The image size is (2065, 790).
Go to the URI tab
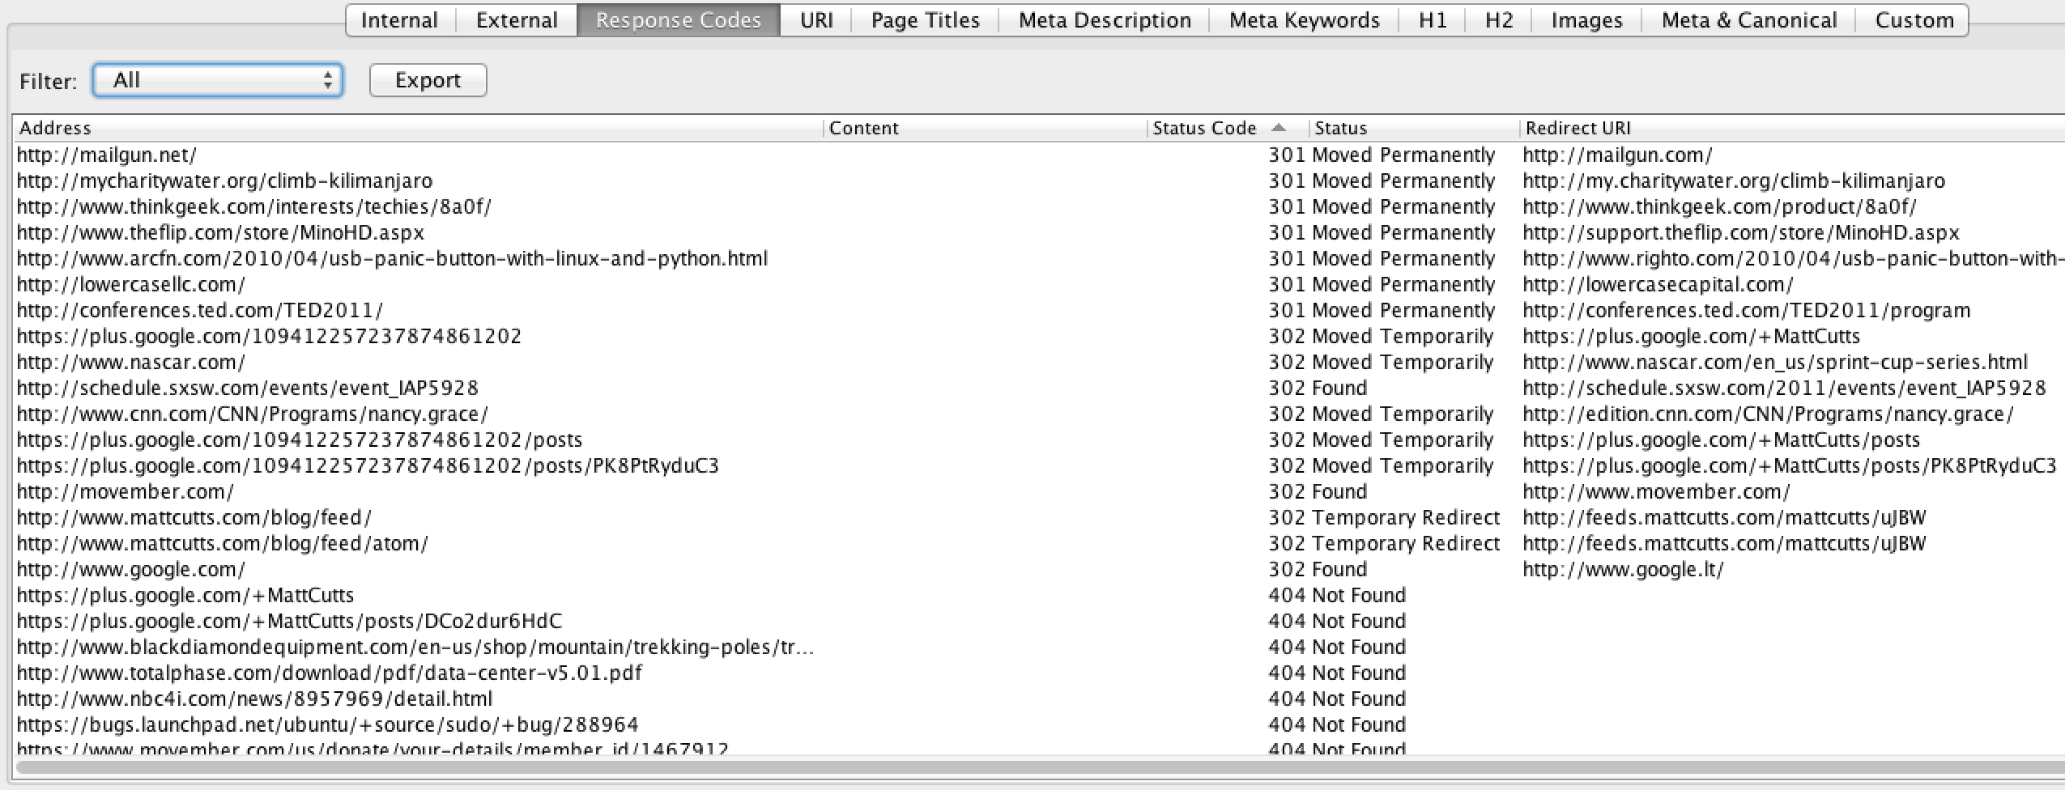coord(816,20)
